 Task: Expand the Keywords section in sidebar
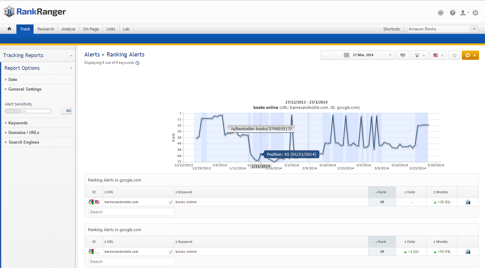point(18,123)
